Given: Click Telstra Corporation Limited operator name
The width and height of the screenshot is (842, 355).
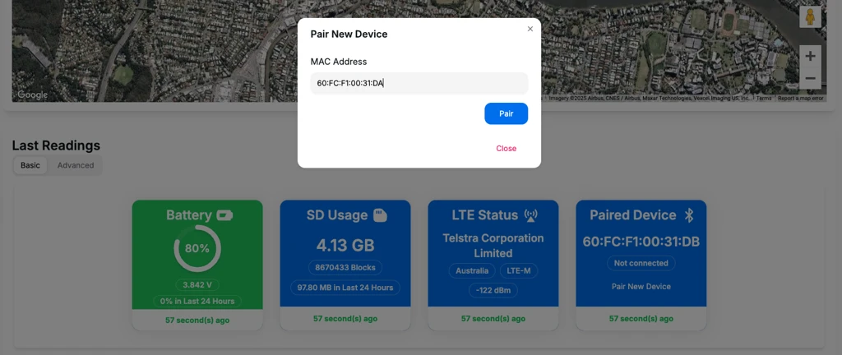Looking at the screenshot, I should [493, 246].
